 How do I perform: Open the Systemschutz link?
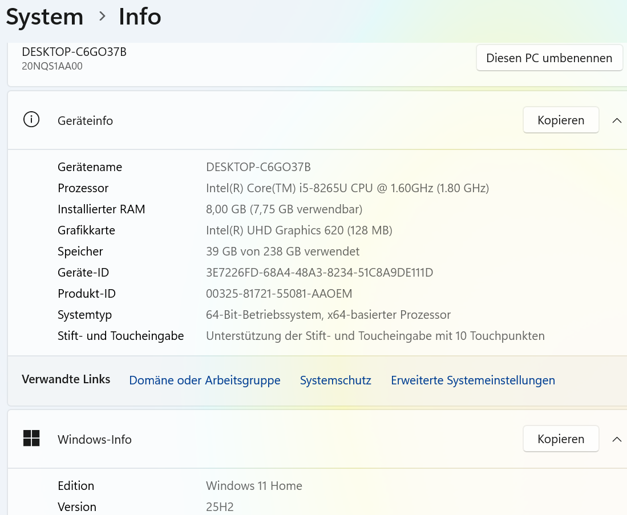tap(335, 380)
